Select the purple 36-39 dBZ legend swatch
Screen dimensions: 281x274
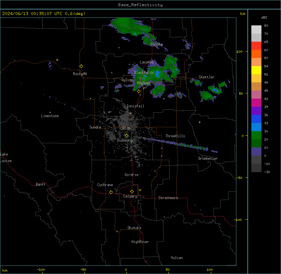point(256,111)
